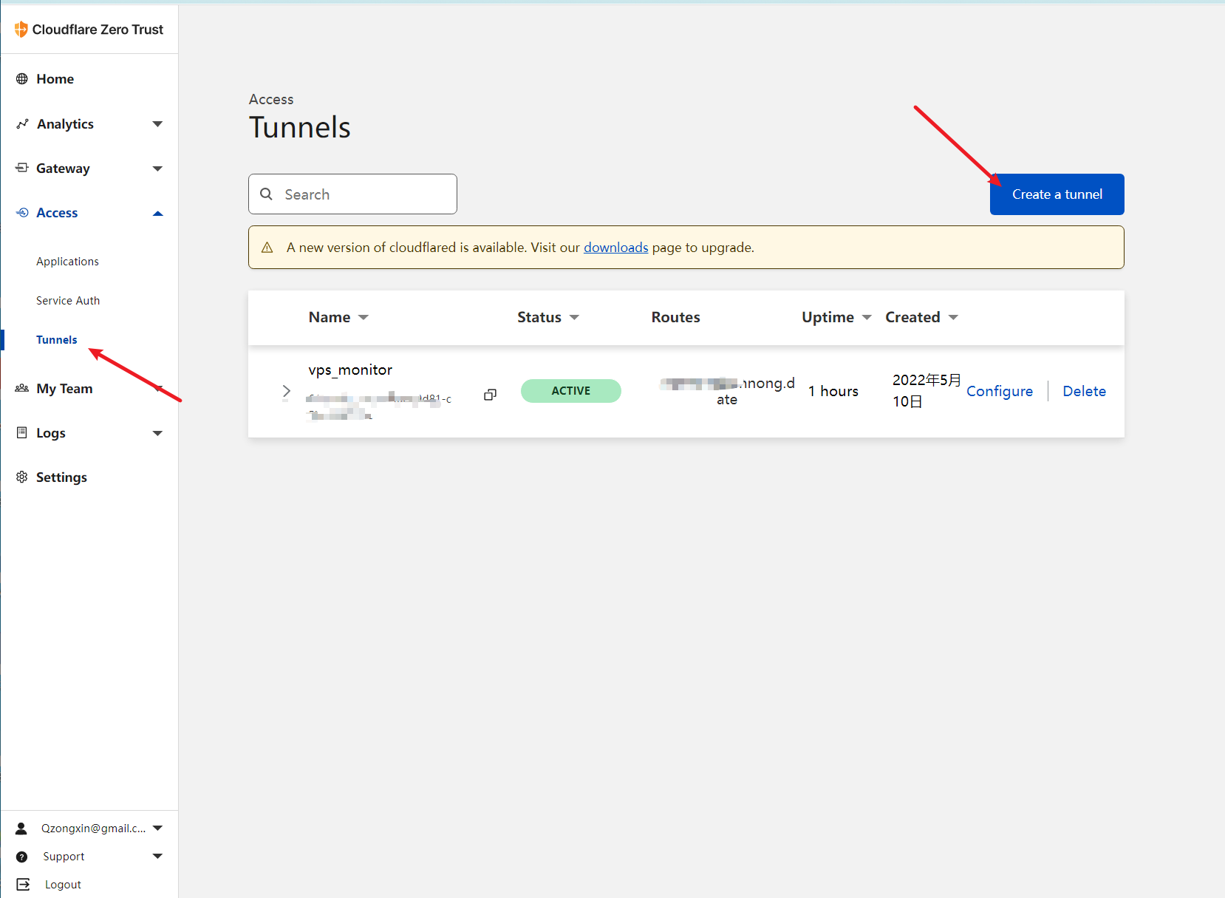Click the ACTIVE status badge
This screenshot has height=898, width=1225.
pyautogui.click(x=570, y=391)
